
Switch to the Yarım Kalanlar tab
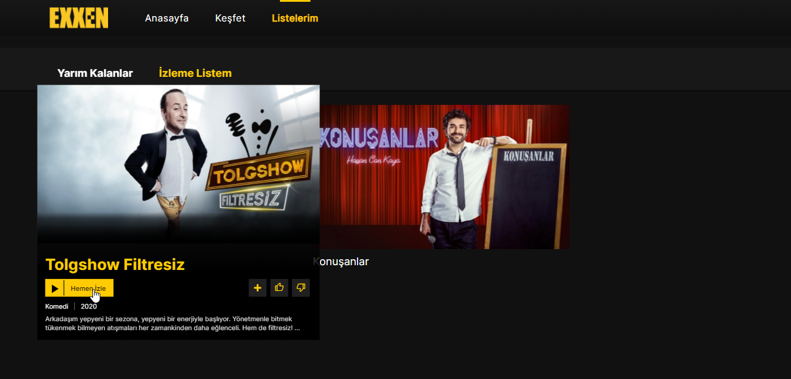(x=95, y=73)
